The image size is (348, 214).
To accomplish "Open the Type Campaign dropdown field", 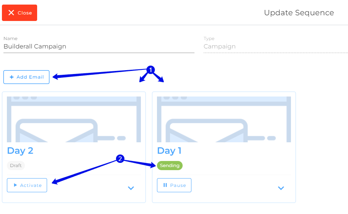I will pyautogui.click(x=276, y=47).
